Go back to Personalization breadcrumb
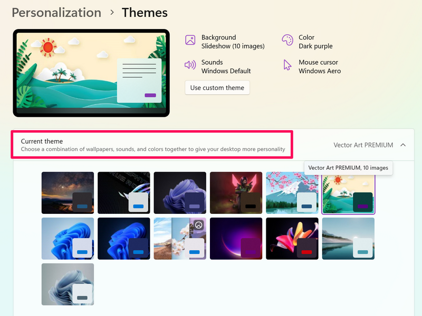 pyautogui.click(x=56, y=13)
